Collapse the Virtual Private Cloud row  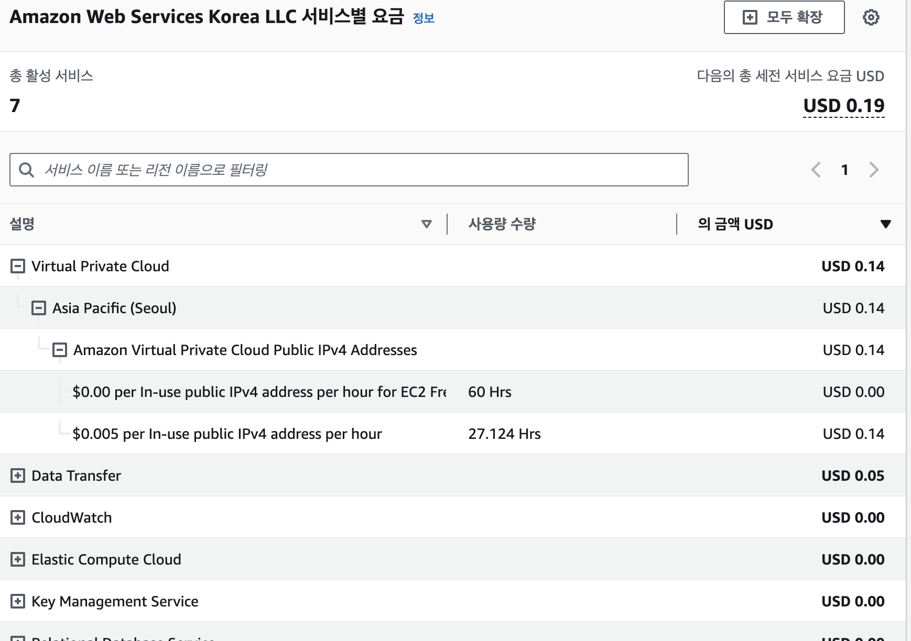(18, 266)
